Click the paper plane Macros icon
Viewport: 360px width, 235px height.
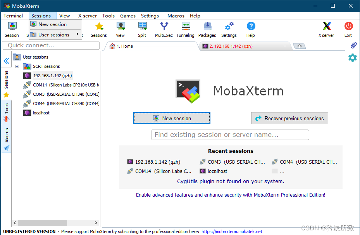7,148
